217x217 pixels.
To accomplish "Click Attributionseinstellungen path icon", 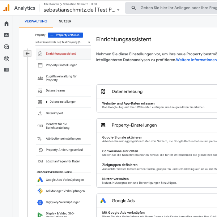I will click(x=39, y=139).
